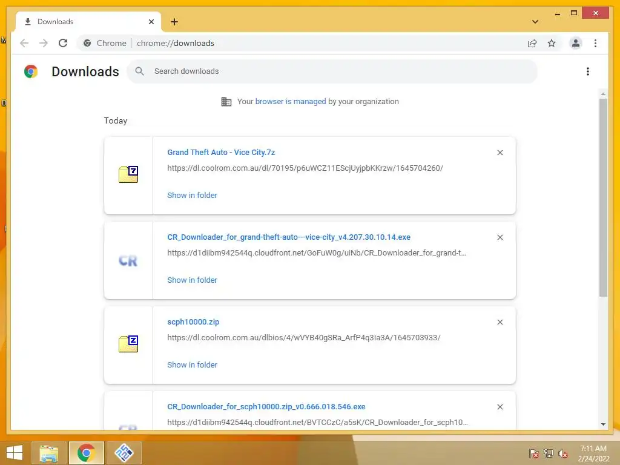Image resolution: width=620 pixels, height=465 pixels.
Task: Click the network tray icon
Action: [548, 453]
